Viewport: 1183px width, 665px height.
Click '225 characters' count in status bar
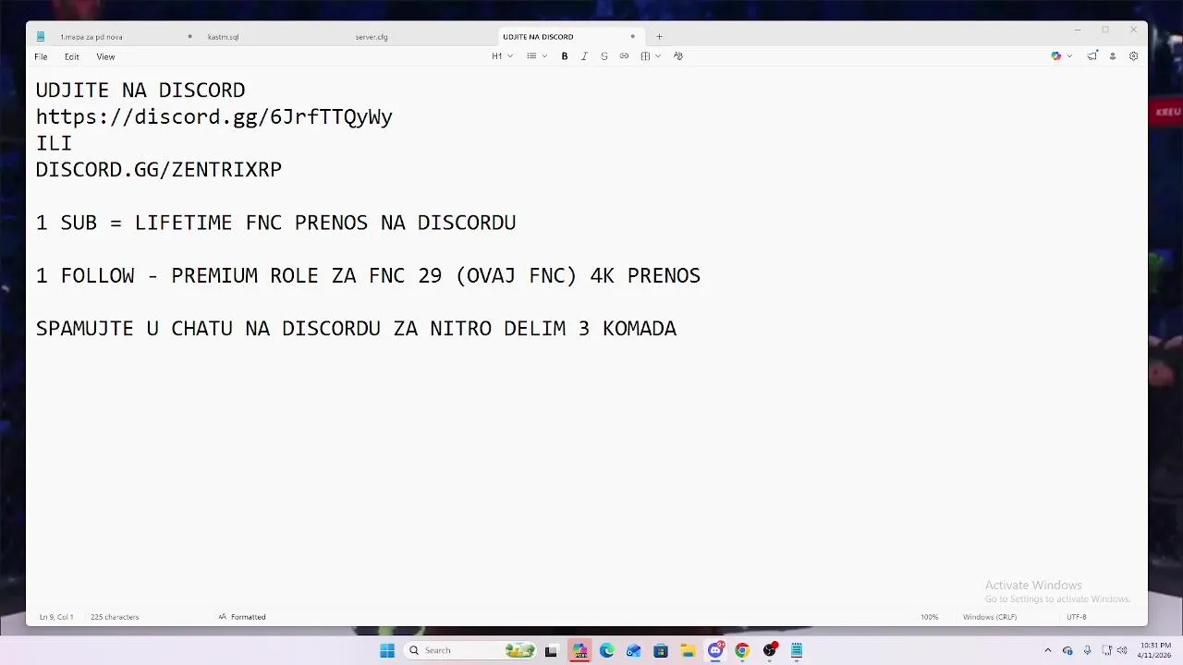(x=115, y=617)
